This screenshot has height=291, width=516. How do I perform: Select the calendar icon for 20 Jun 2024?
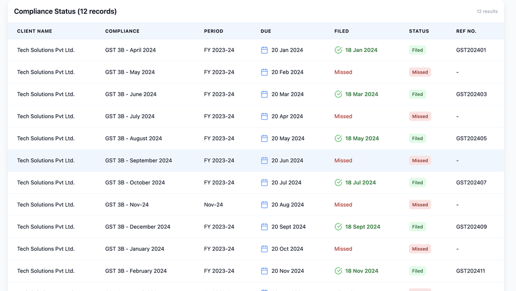(264, 161)
